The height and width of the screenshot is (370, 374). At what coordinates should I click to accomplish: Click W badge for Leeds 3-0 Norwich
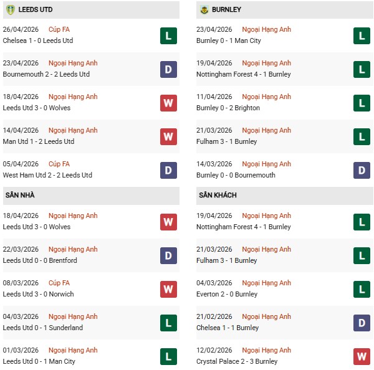point(168,289)
